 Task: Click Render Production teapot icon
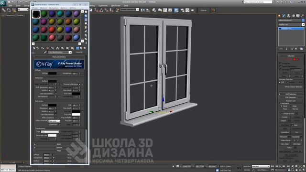[192, 10]
